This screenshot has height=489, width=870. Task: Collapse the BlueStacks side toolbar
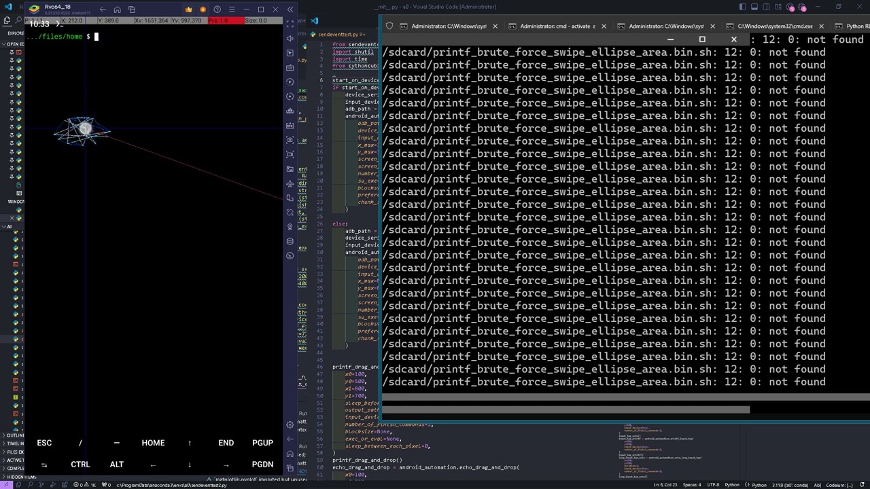pos(290,10)
